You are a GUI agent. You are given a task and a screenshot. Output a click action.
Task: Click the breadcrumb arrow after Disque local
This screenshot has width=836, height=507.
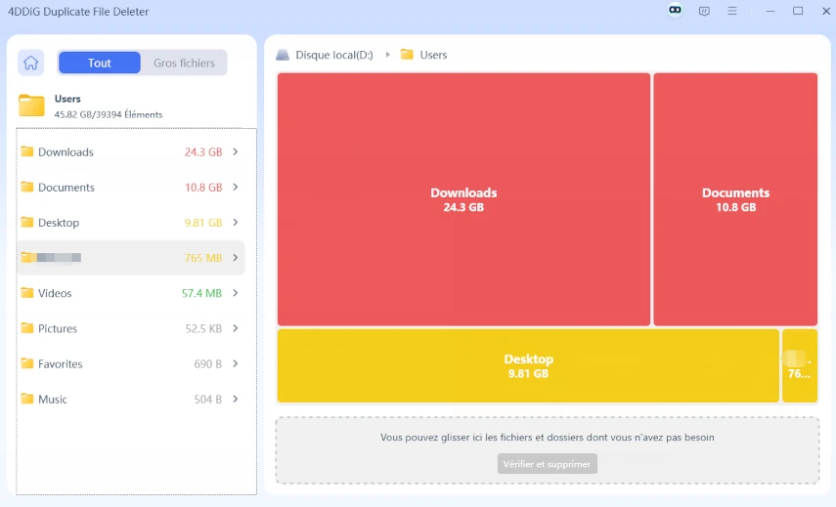pos(387,55)
